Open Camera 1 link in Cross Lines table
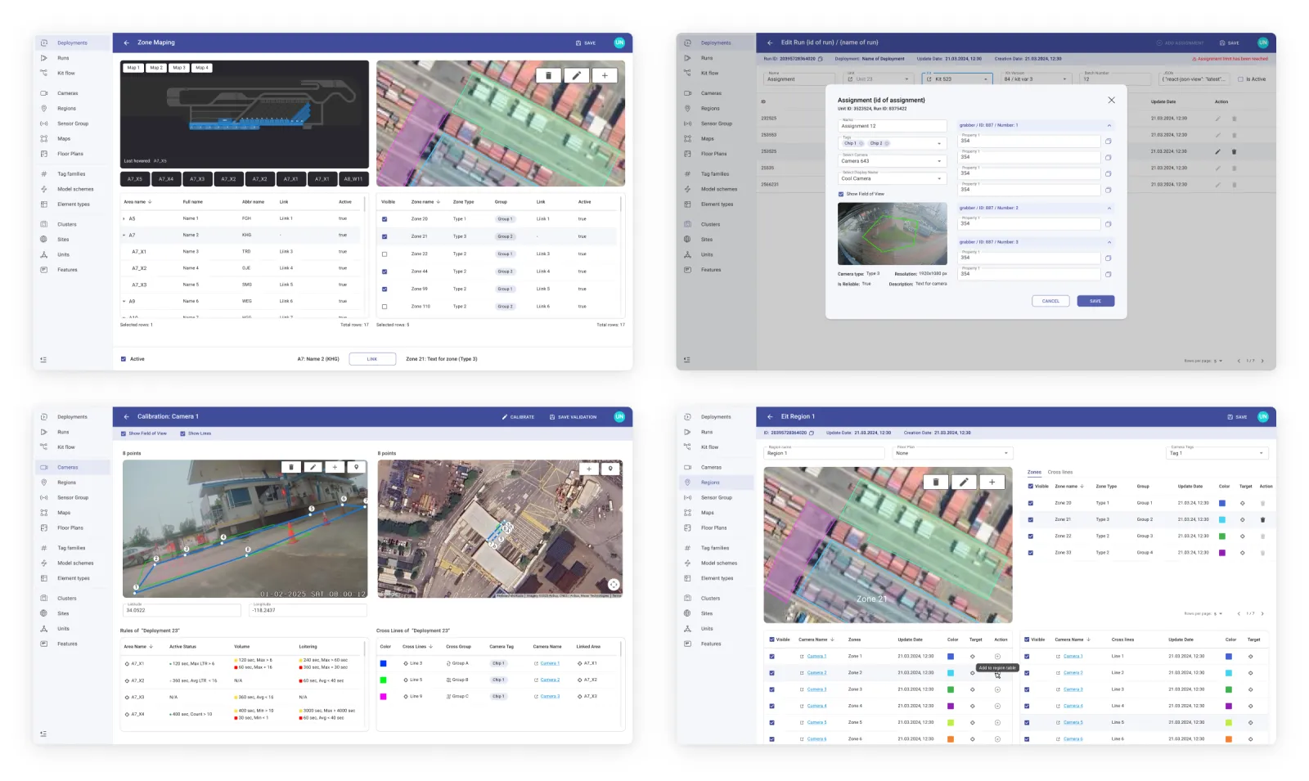The image size is (1309, 781). tap(550, 663)
